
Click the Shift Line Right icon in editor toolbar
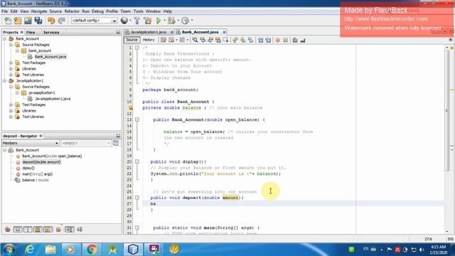point(268,40)
